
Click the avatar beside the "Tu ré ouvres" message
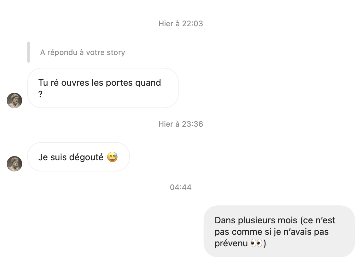coord(14,100)
